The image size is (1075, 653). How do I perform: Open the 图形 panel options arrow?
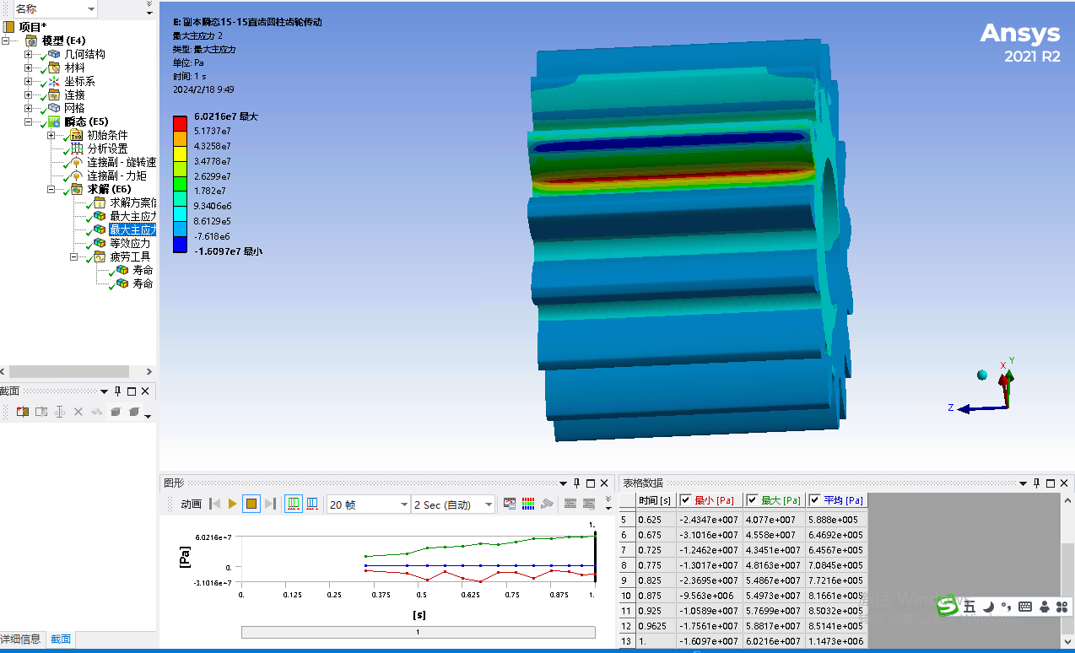(x=563, y=483)
